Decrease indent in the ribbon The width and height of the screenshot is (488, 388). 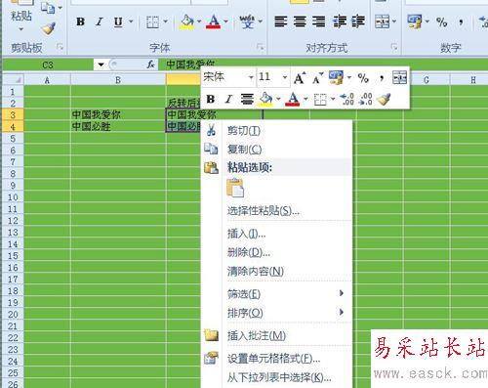click(339, 22)
